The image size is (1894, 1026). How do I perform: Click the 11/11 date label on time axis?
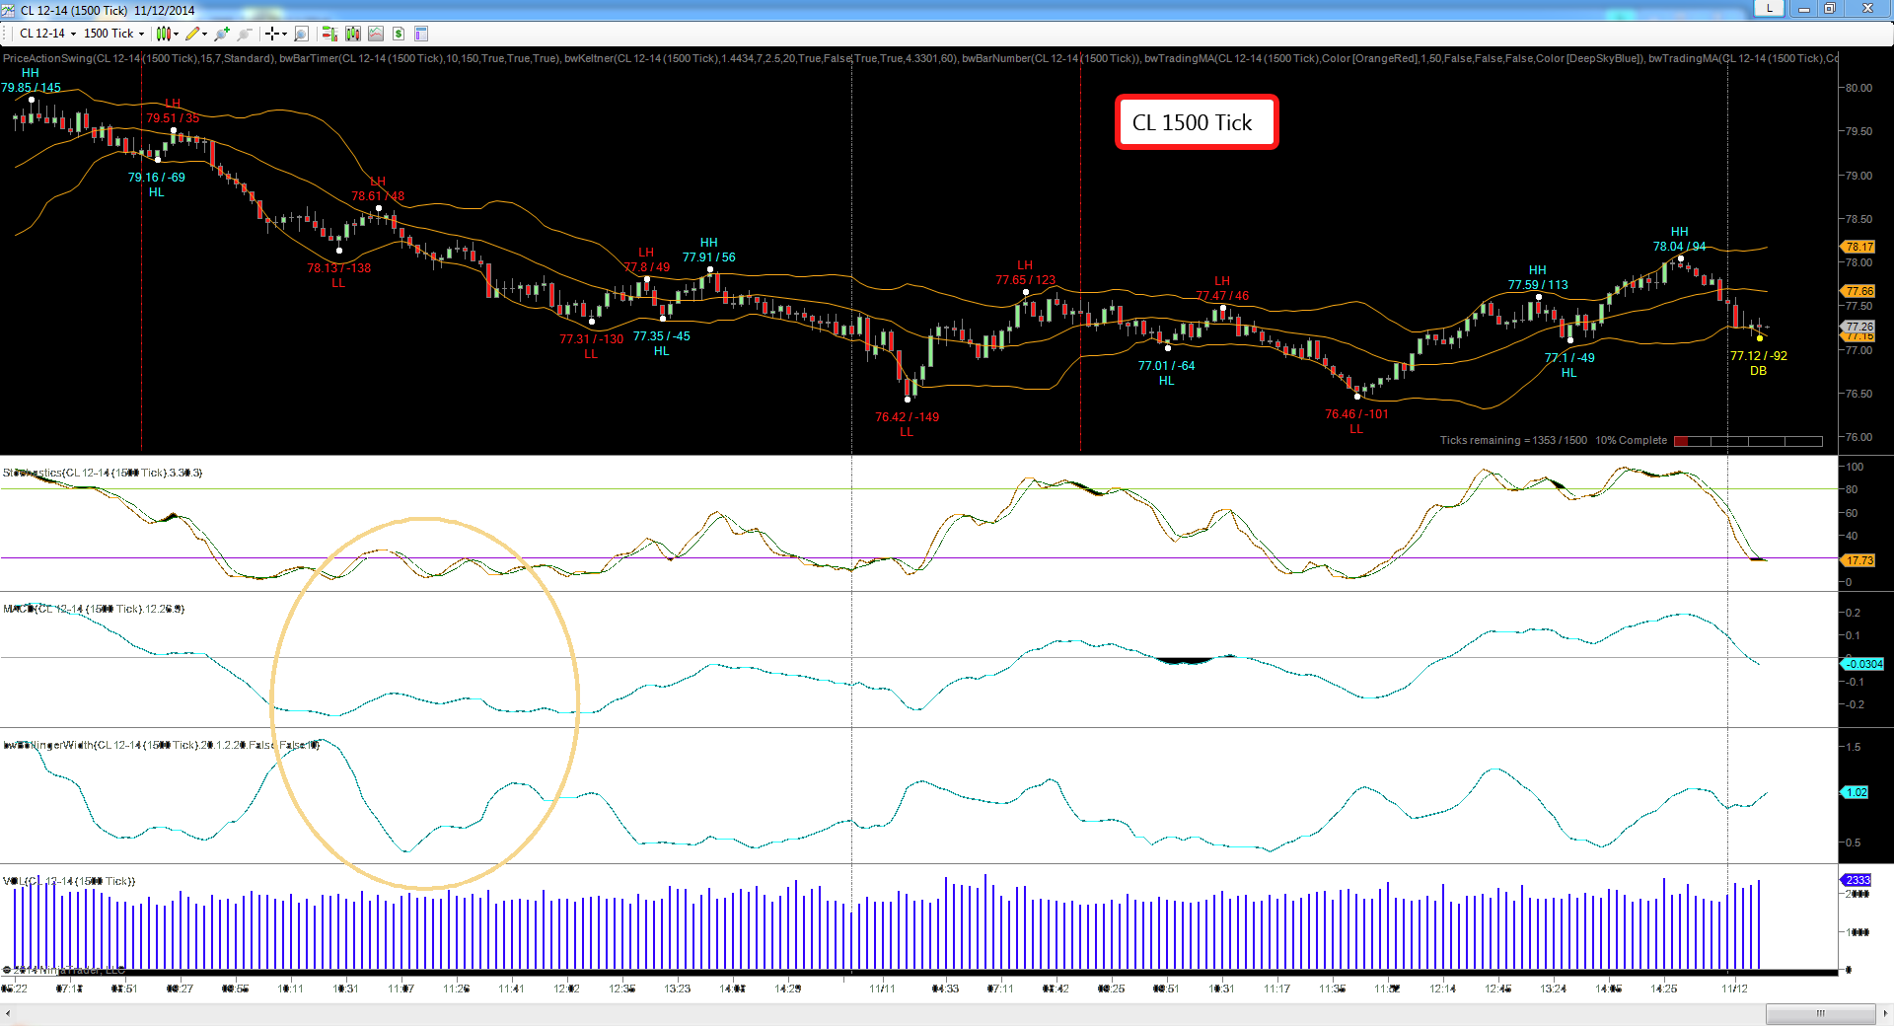[882, 989]
